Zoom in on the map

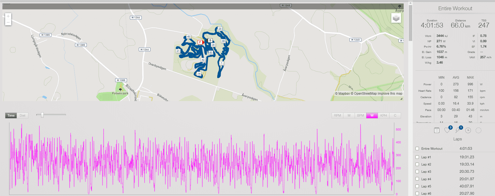click(8, 16)
